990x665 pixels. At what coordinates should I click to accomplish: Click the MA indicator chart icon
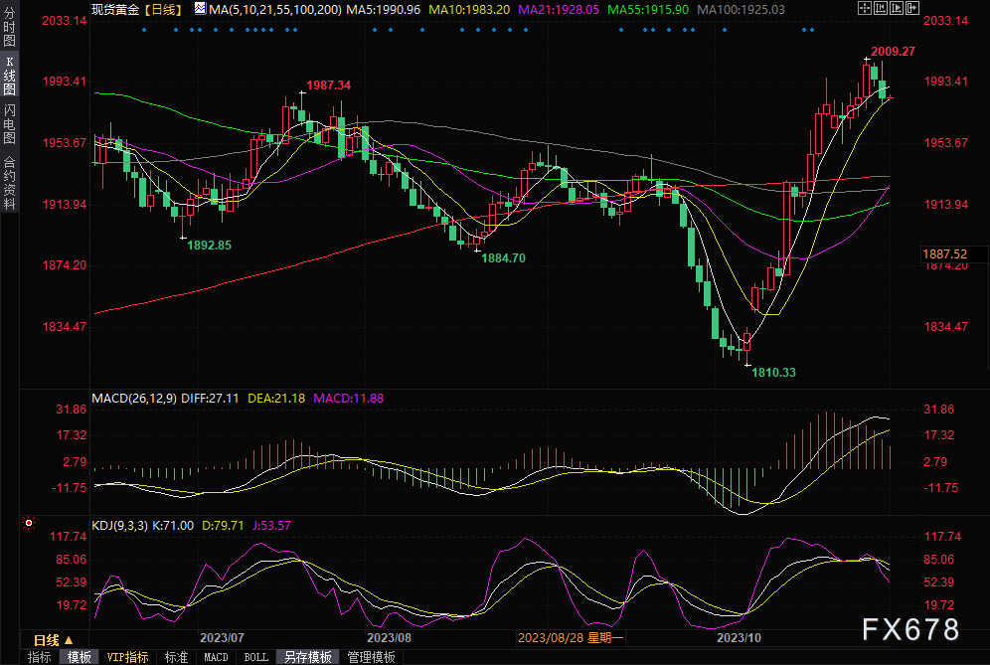tap(200, 9)
